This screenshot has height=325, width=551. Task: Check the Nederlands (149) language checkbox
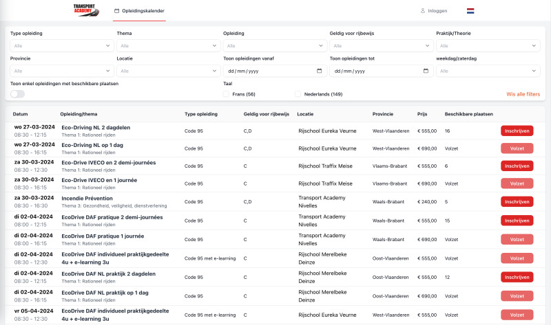[298, 94]
